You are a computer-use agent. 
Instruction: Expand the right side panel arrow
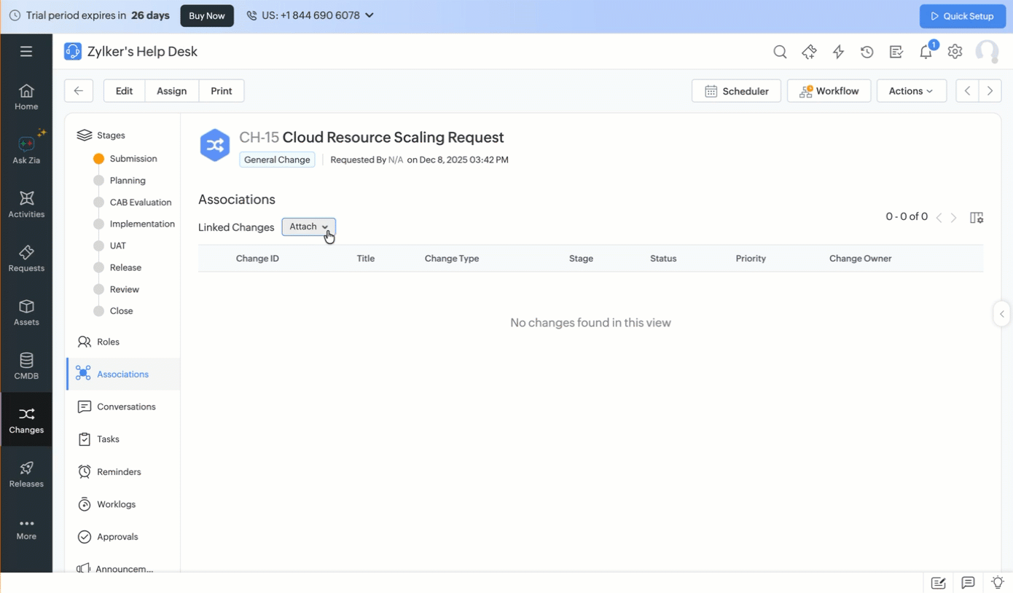(1002, 314)
